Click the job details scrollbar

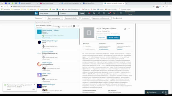(135, 52)
